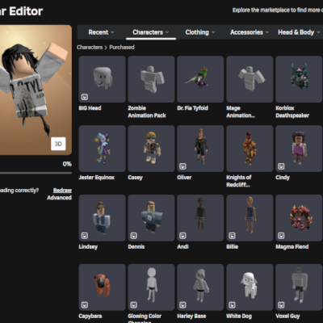Click the bundle icon on Oliver tile

pyautogui.click(x=182, y=166)
